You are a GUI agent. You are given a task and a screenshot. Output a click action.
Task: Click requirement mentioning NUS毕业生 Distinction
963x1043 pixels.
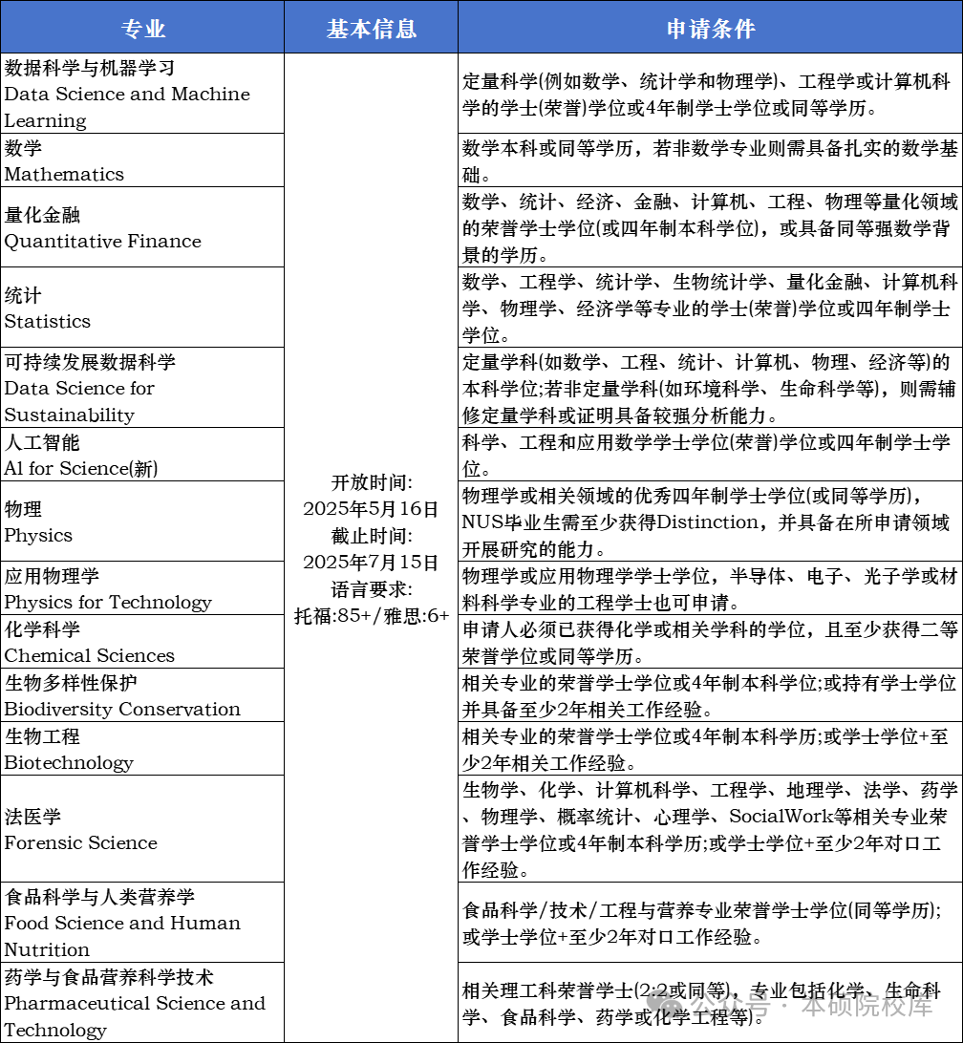[x=710, y=521]
